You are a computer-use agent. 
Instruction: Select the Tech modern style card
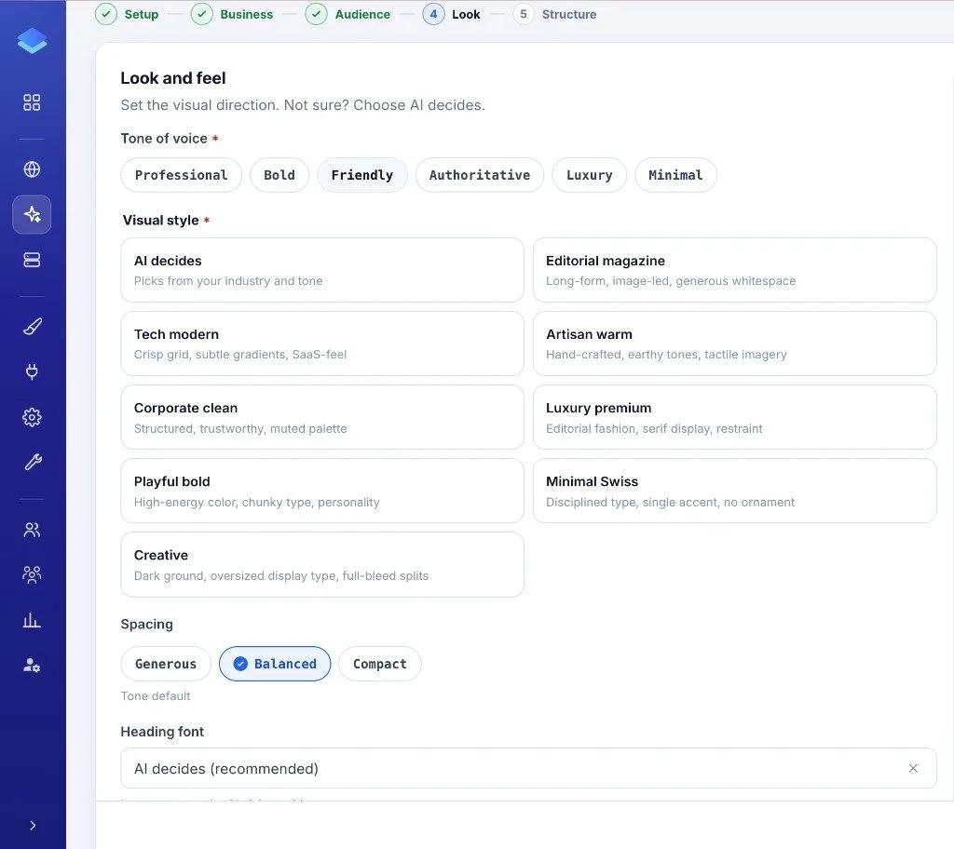pos(321,344)
